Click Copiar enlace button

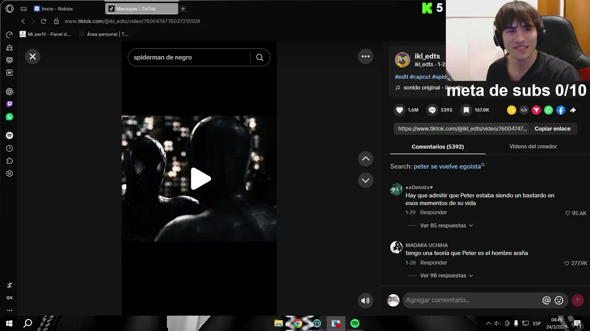552,129
